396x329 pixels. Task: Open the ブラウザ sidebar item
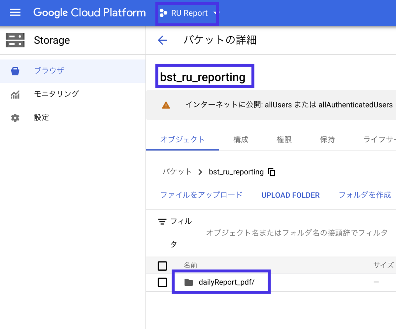tap(73, 71)
